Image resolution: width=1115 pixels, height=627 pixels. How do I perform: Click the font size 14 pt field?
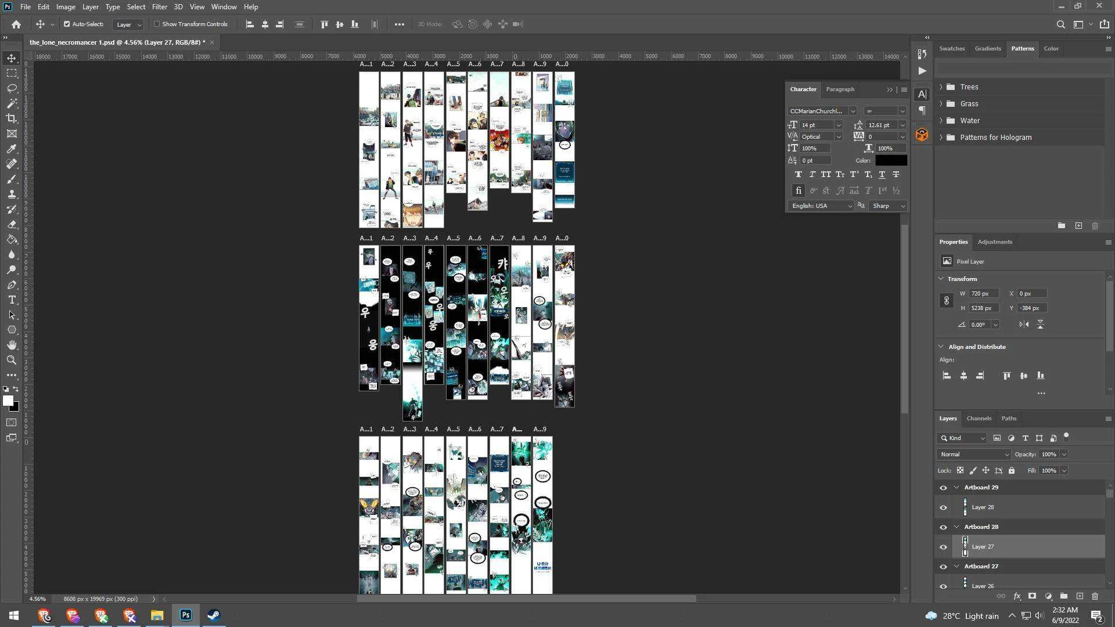click(x=817, y=125)
